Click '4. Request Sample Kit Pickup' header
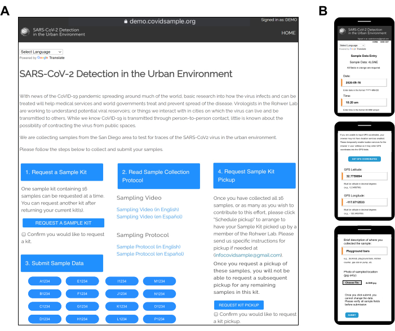 255,176
